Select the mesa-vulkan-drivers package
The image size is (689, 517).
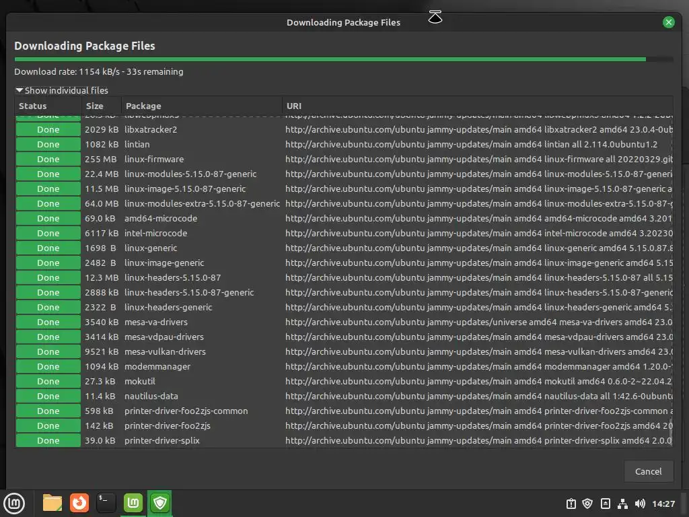tap(166, 351)
